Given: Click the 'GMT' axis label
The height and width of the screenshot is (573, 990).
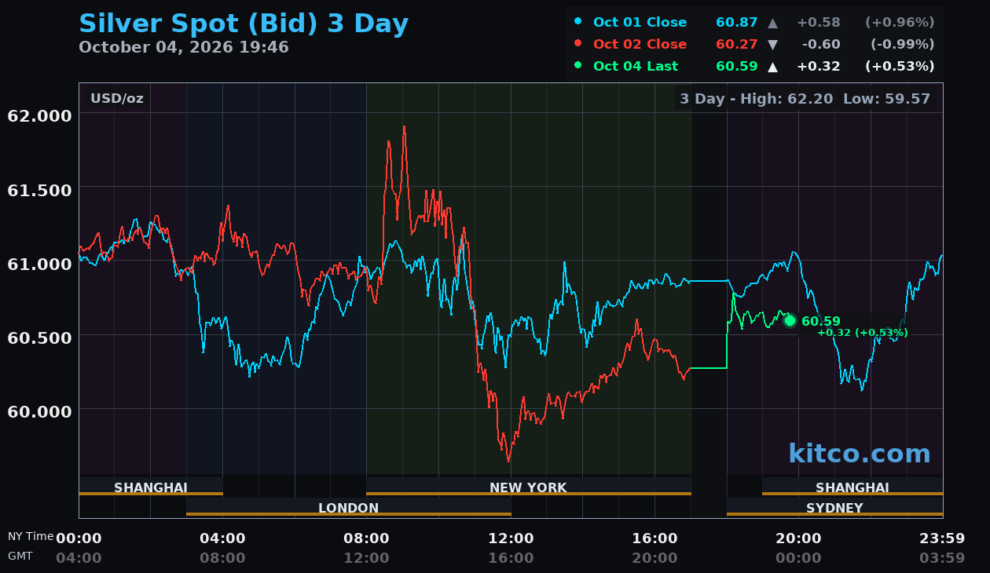Looking at the screenshot, I should (20, 557).
